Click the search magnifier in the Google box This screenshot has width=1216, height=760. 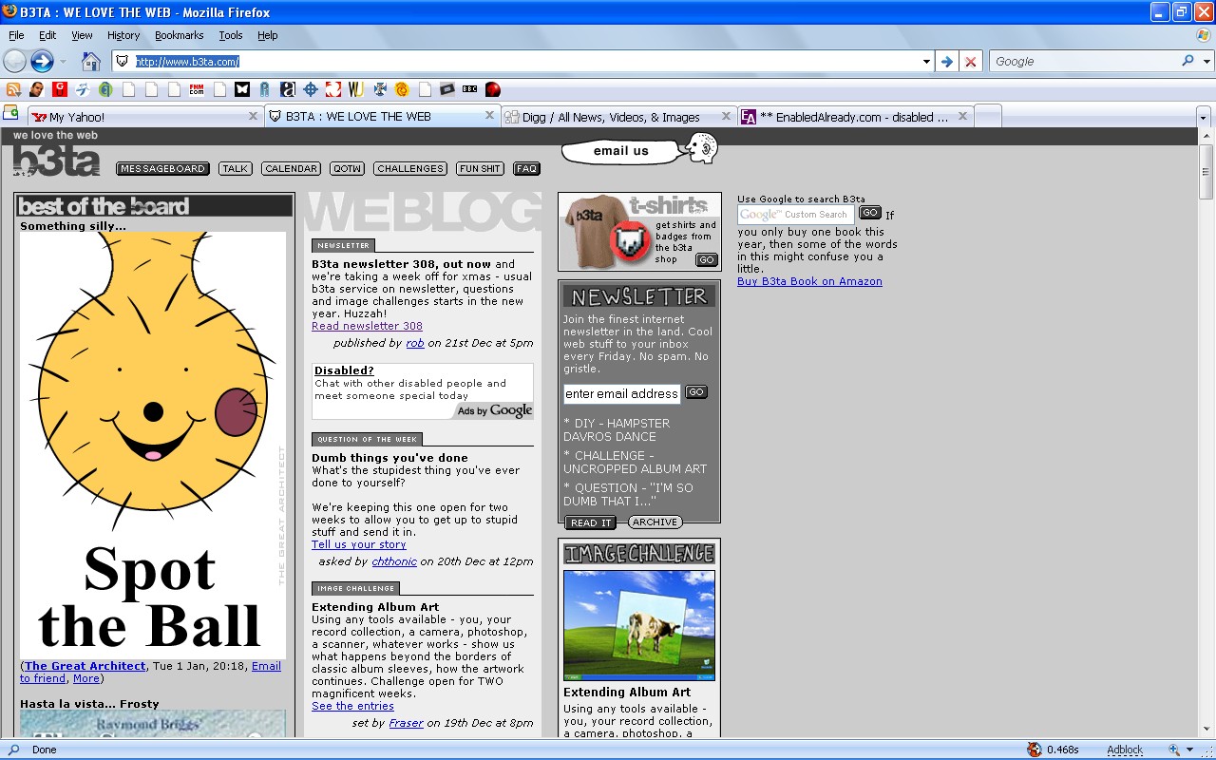tap(1187, 61)
